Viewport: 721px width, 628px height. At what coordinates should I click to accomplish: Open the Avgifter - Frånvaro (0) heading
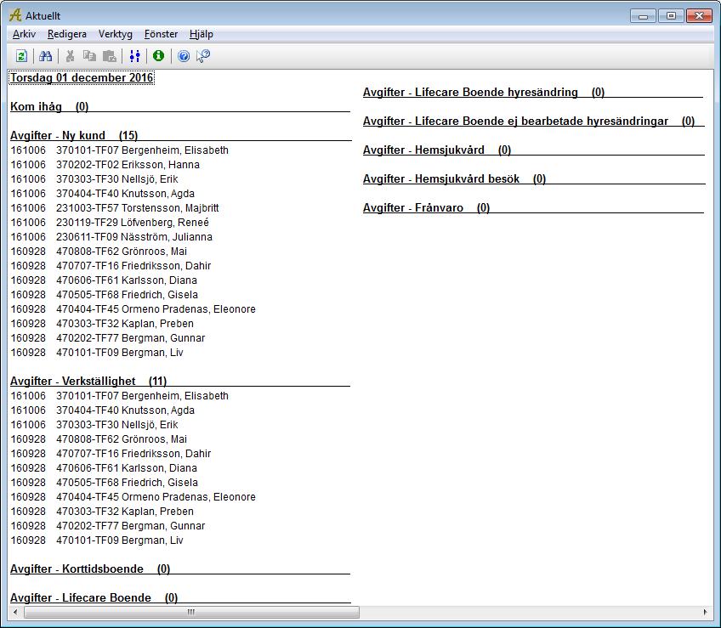pos(426,208)
